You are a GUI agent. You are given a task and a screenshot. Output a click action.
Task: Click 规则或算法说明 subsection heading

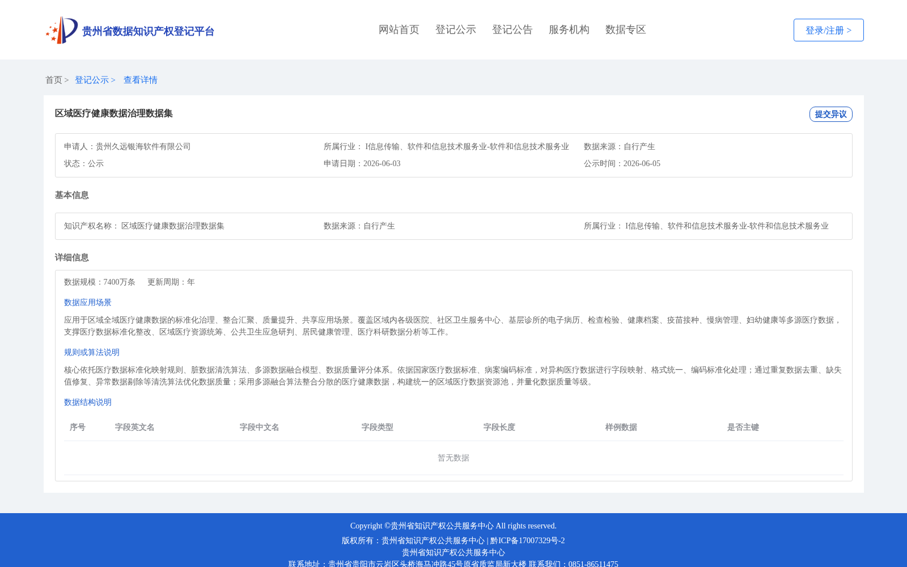92,352
